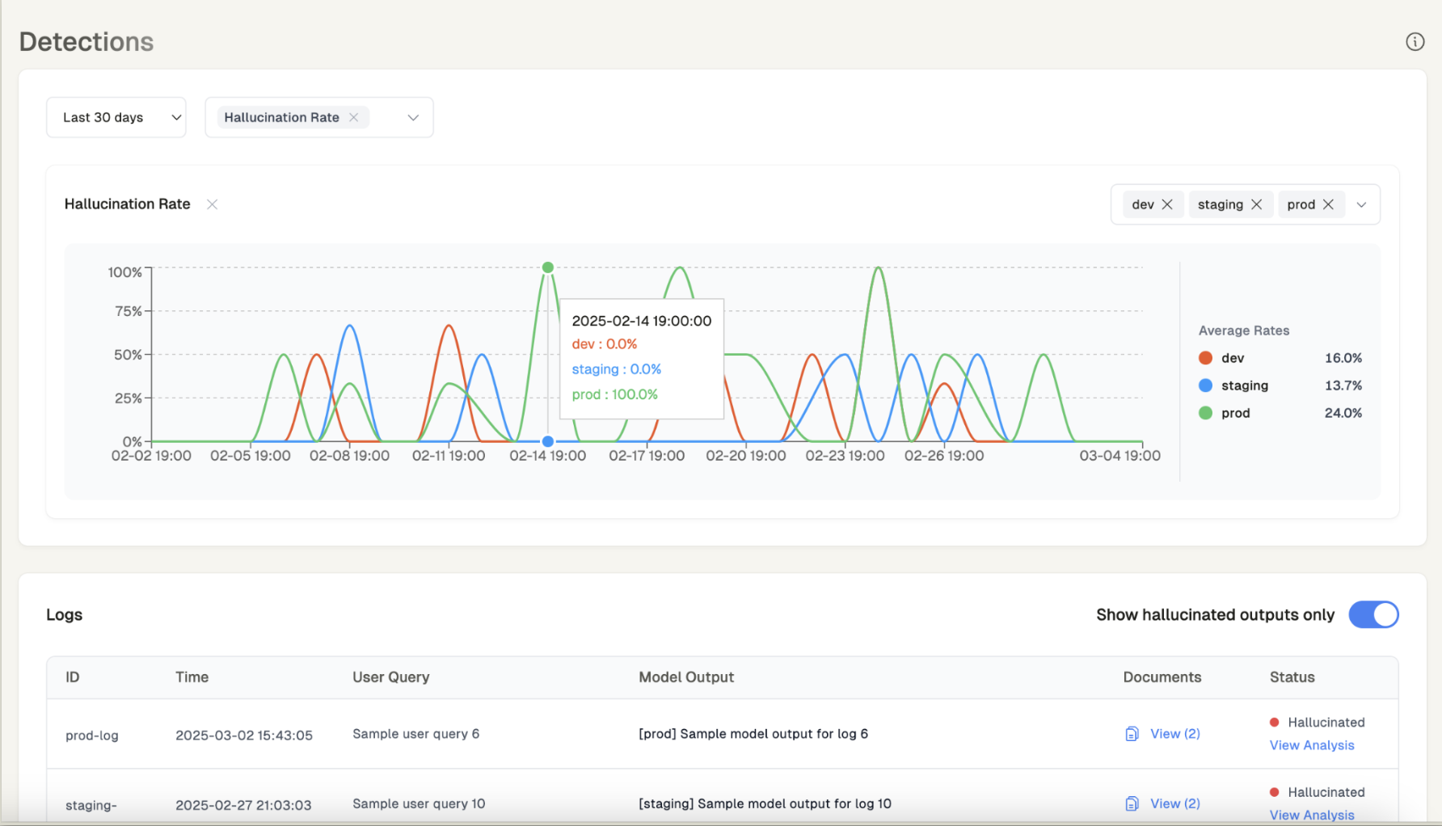Click the Status column header

1292,677
